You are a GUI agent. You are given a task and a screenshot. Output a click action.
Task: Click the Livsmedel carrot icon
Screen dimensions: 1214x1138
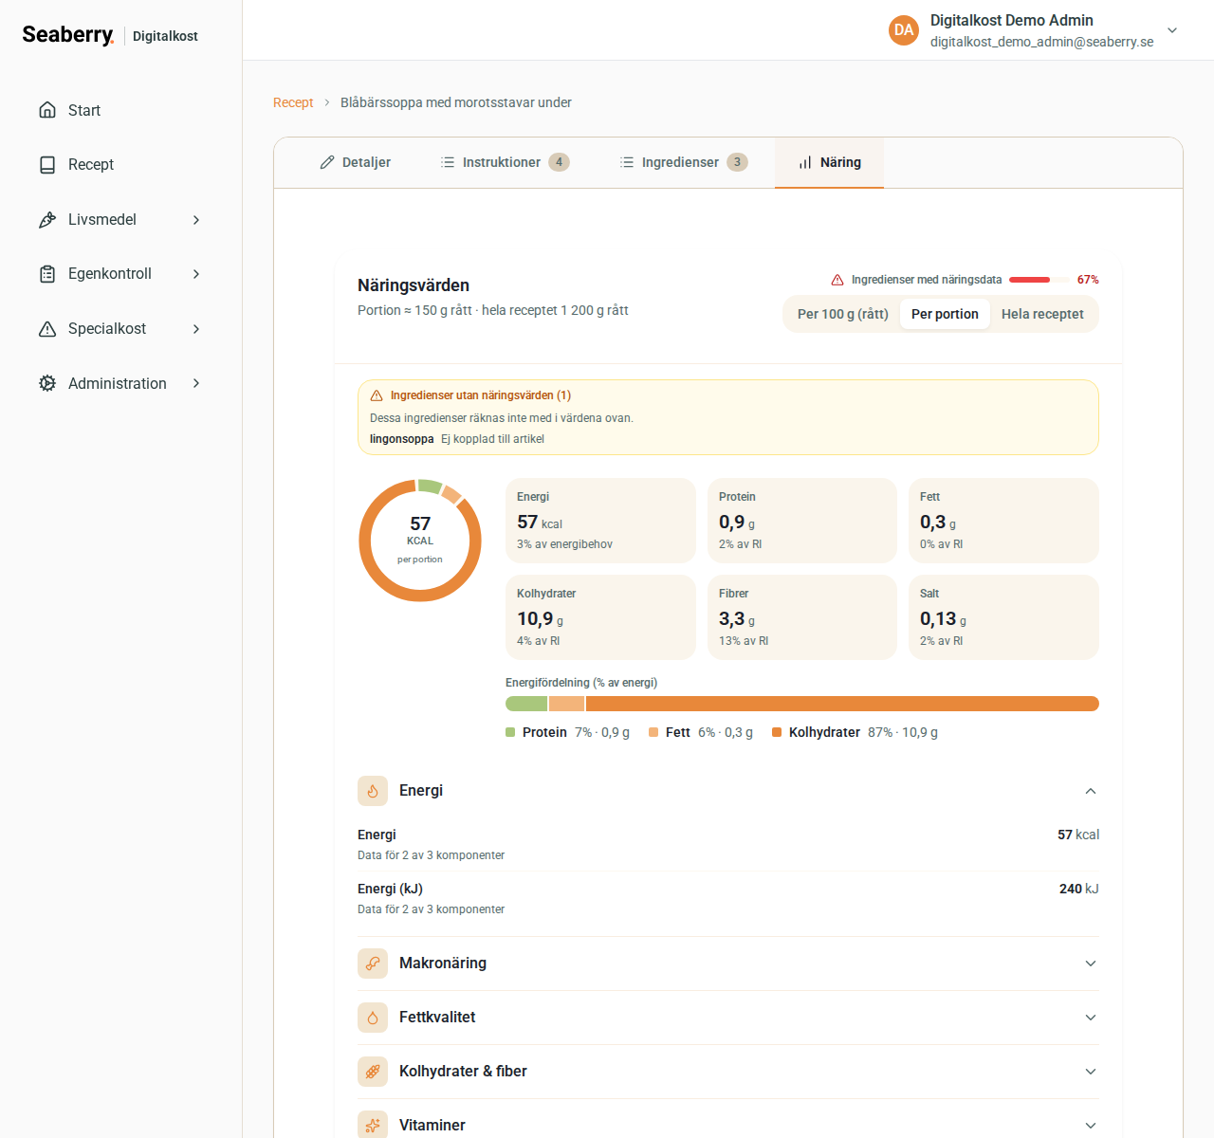pyautogui.click(x=47, y=220)
